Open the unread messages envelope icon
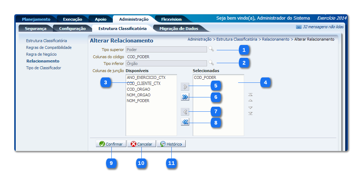 (298, 27)
